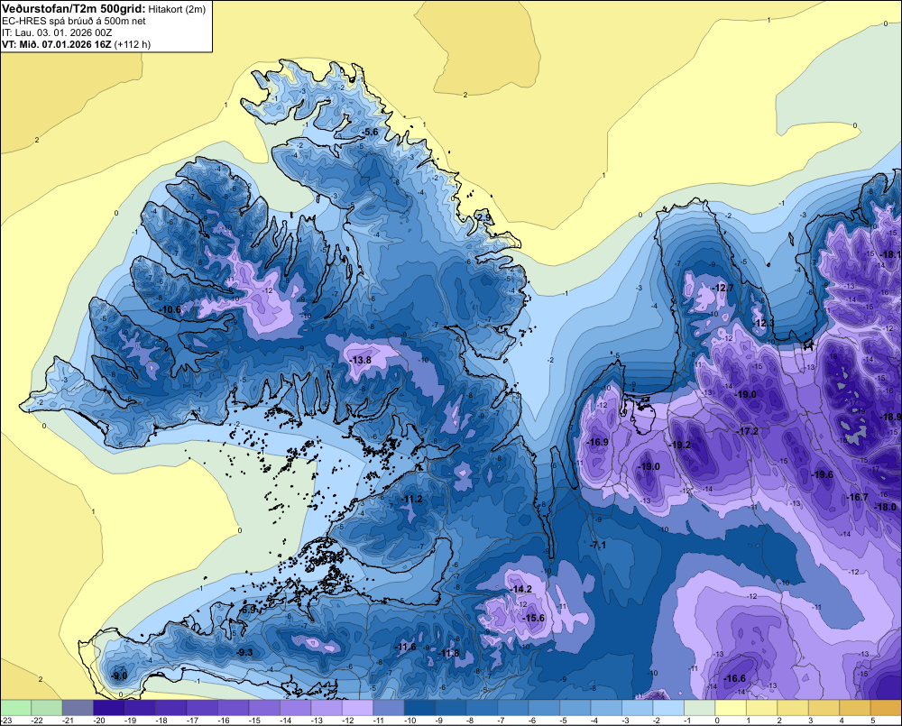Click the '(+112 h)' forecast offset text

tap(133, 44)
